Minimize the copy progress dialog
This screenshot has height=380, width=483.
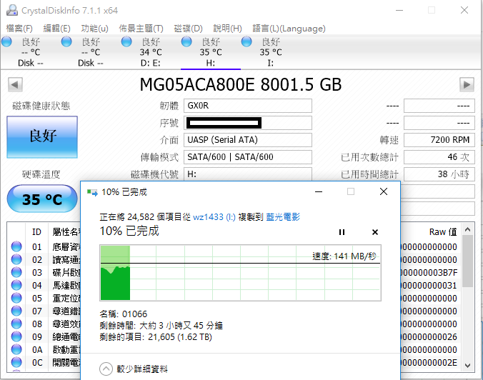tap(319, 192)
